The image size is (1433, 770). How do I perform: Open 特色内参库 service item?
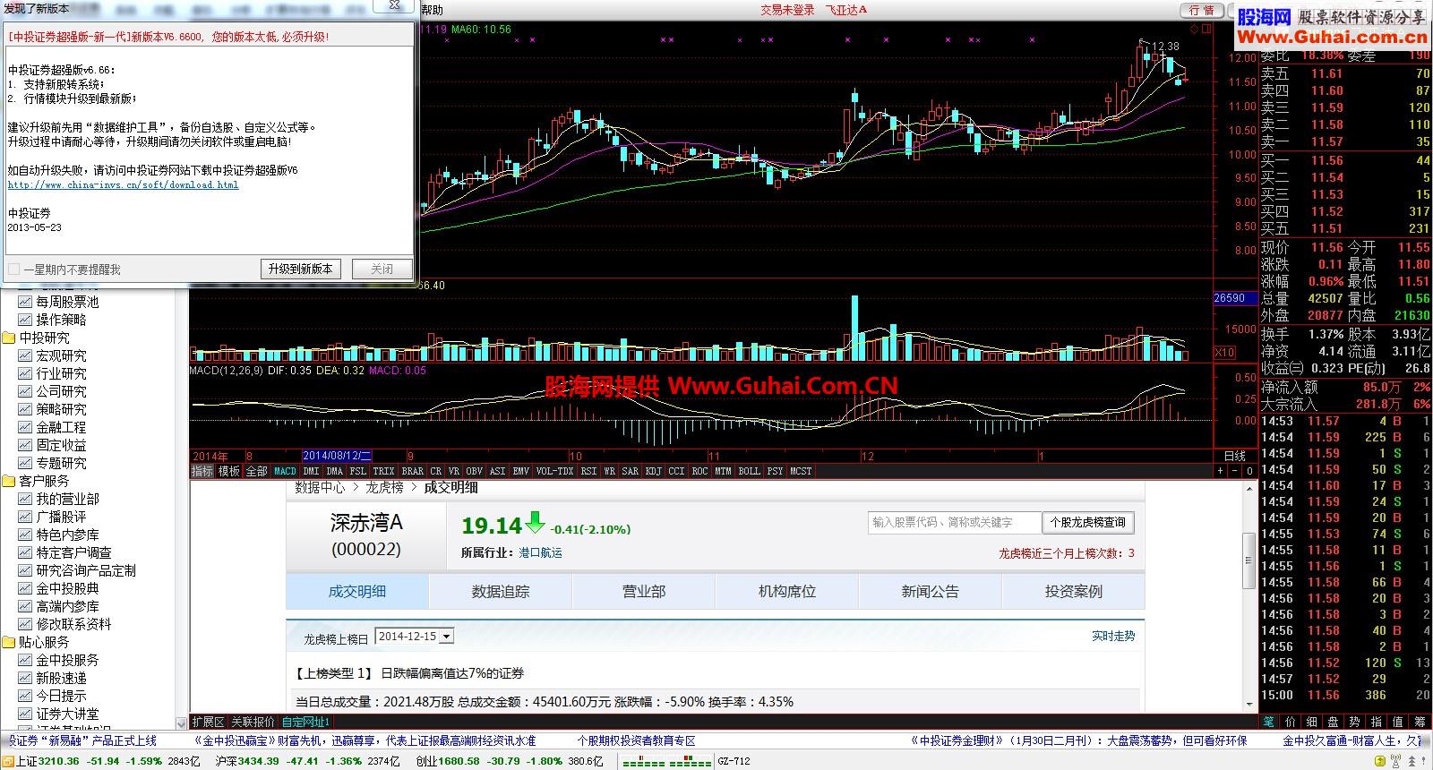(x=67, y=535)
